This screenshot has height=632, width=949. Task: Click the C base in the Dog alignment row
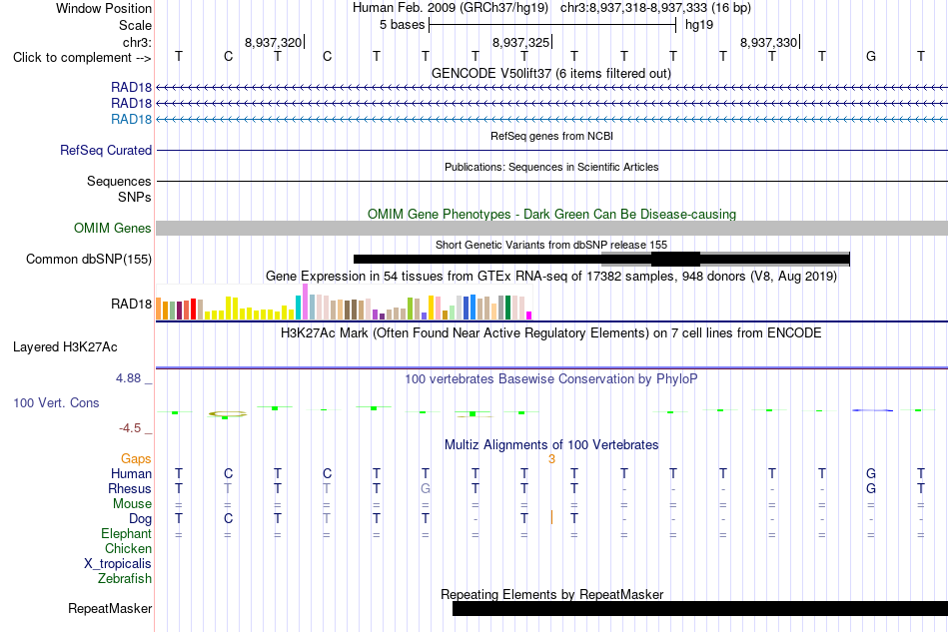pos(228,519)
